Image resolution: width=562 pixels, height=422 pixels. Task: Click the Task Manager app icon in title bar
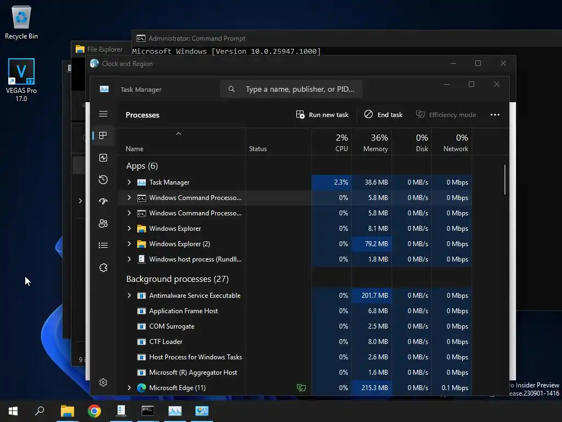click(x=104, y=89)
